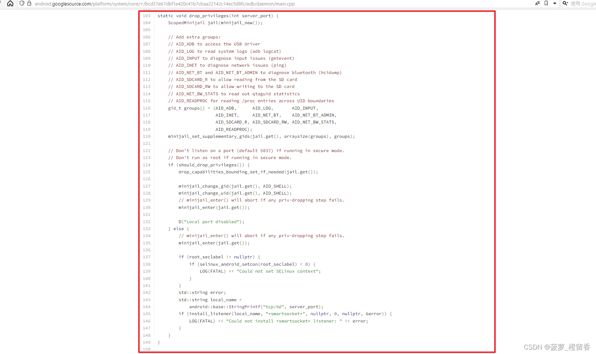Click 'AID_READPROC};' on line 119
This screenshot has width=596, height=354.
(234, 129)
